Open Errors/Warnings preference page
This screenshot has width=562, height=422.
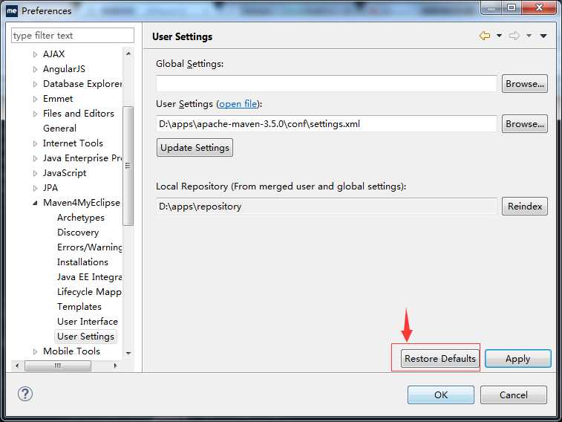coord(90,247)
